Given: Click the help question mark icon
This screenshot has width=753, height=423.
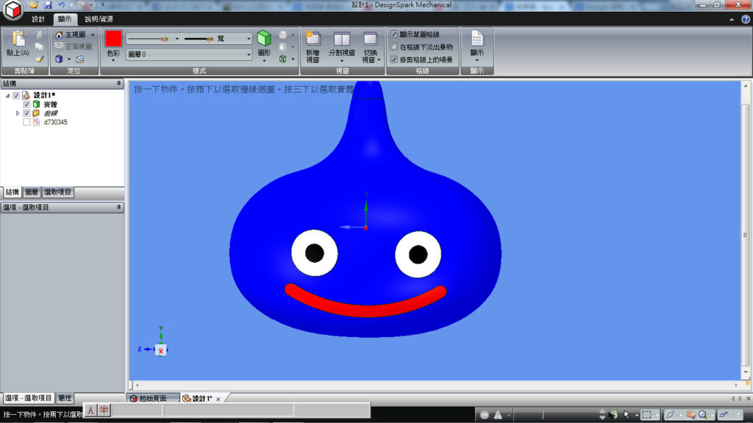Looking at the screenshot, I should pos(746,19).
